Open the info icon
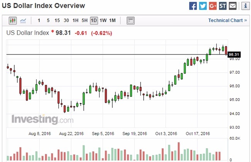The height and width of the screenshot is (162, 251). [x=245, y=6]
